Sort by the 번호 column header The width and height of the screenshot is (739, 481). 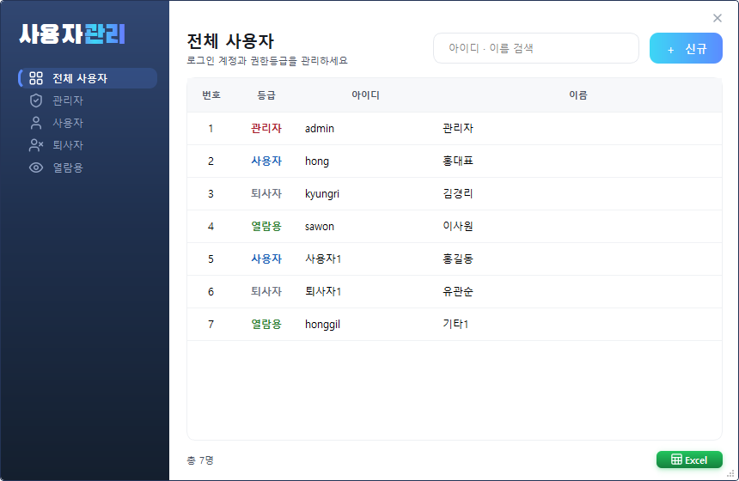[211, 95]
